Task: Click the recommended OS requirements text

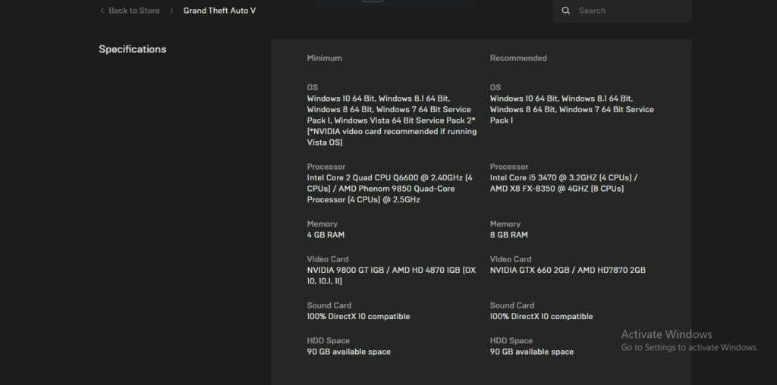Action: [571, 109]
